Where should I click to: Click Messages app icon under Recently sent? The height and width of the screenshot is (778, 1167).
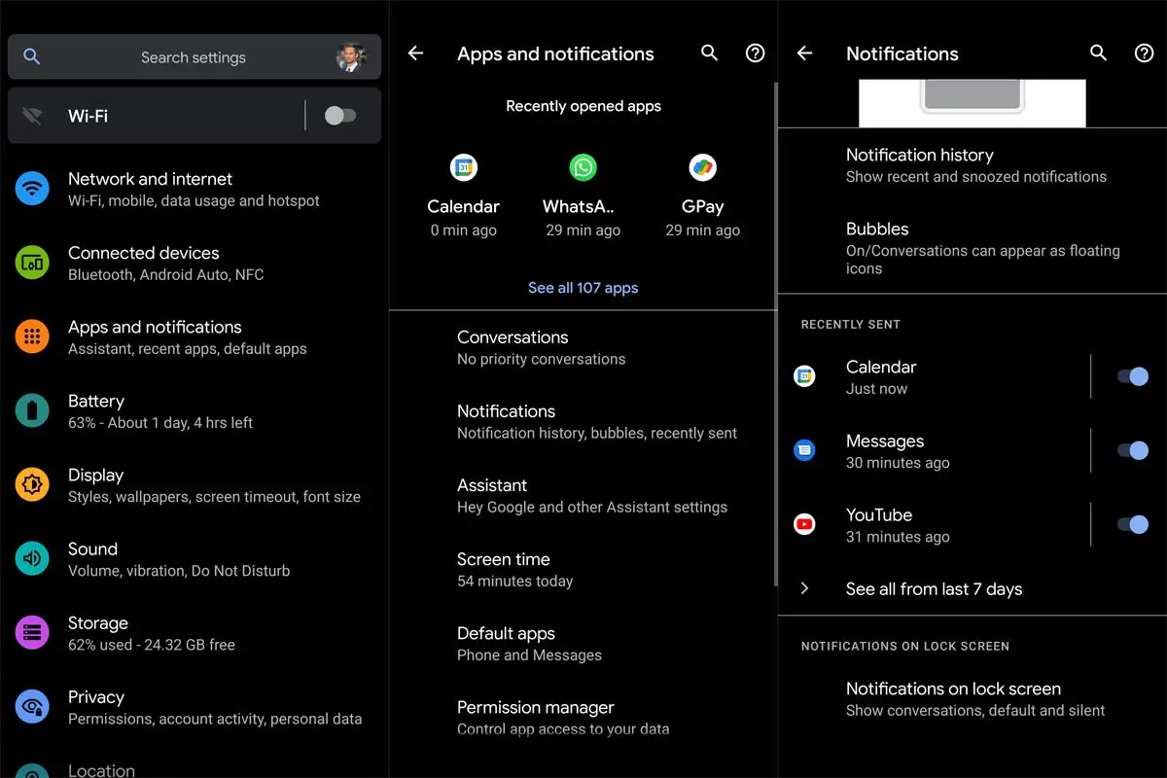804,450
